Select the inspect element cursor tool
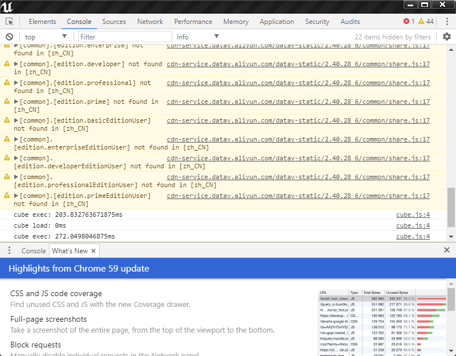456x356 pixels. coord(9,21)
